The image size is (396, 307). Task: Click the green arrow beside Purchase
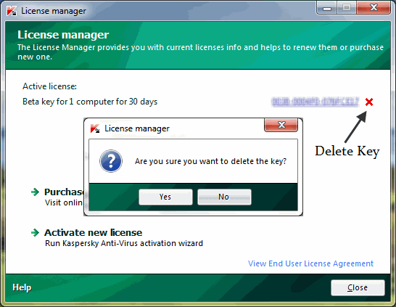35,192
